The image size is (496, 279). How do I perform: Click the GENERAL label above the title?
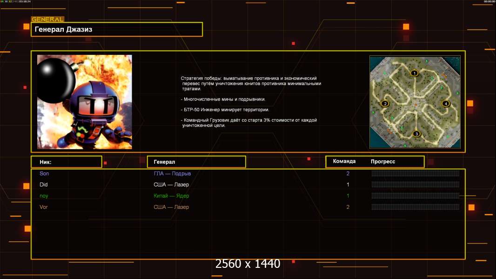47,20
